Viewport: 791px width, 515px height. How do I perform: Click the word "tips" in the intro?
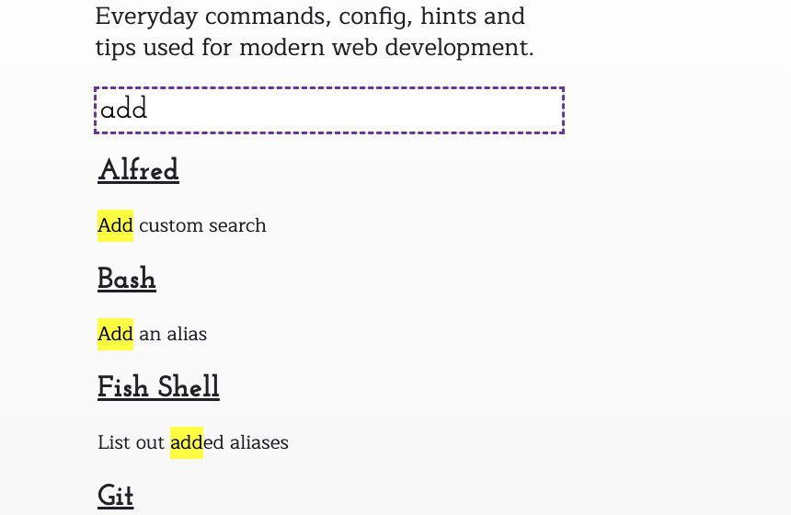tap(115, 48)
